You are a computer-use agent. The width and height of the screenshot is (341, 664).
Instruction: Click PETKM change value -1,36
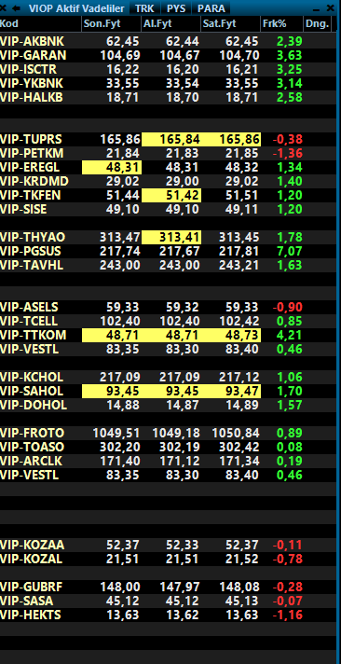288,153
